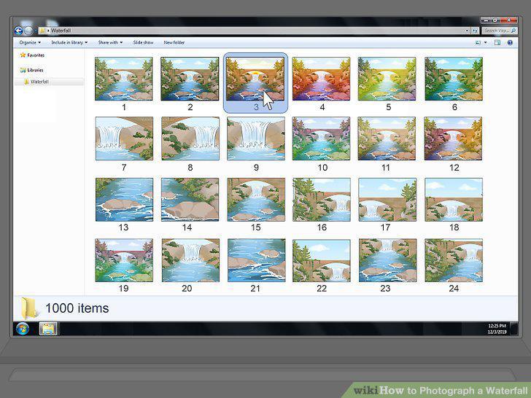531x398 pixels.
Task: Select photo thumbnail 15
Action: click(256, 200)
